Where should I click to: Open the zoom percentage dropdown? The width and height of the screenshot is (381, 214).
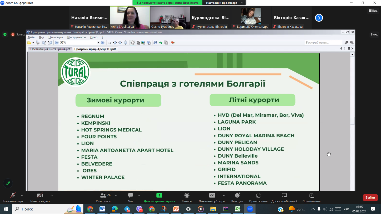point(98,43)
